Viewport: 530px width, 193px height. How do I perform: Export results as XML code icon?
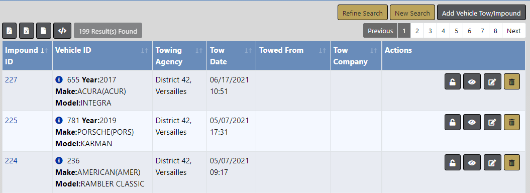(62, 31)
